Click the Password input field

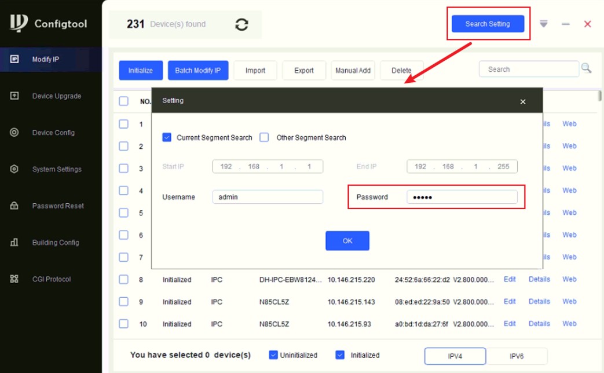[x=462, y=197]
